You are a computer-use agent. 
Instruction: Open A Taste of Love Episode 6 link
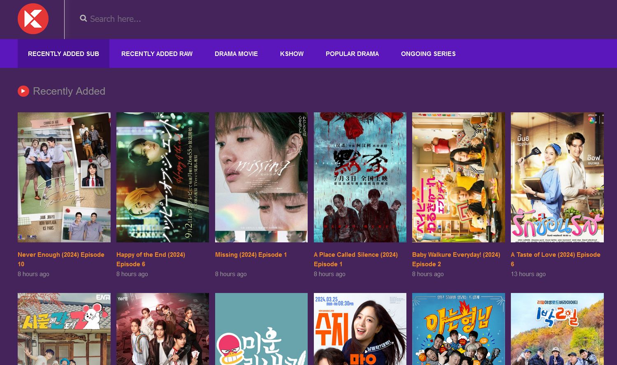pyautogui.click(x=555, y=259)
